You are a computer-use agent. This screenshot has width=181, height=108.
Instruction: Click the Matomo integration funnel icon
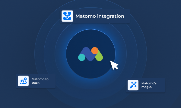pyautogui.click(x=67, y=16)
